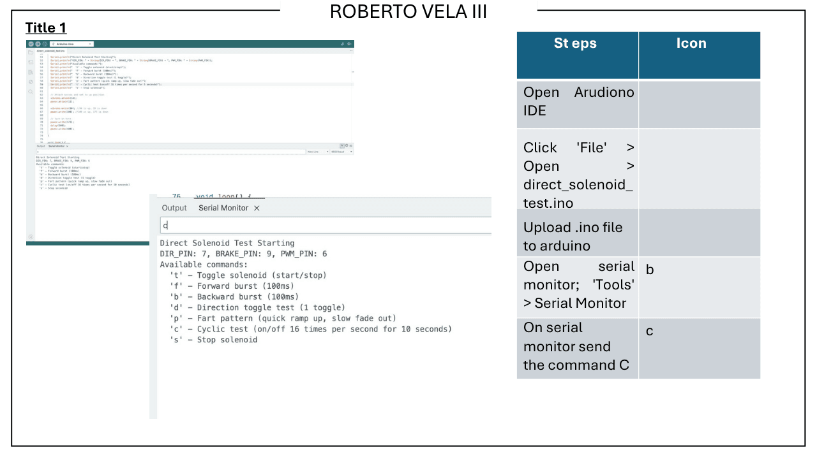817x459 pixels.
Task: Click the 'St eps' table header cell
Action: click(x=578, y=55)
